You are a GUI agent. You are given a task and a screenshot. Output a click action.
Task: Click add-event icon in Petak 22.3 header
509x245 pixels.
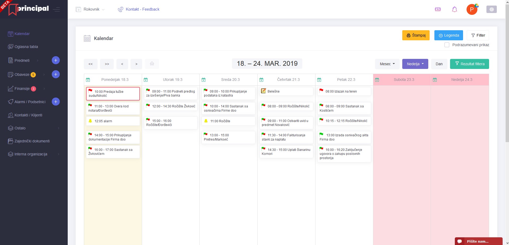tap(319, 80)
